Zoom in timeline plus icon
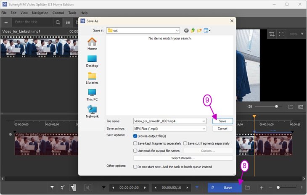This screenshot has width=307, height=195. (262, 188)
